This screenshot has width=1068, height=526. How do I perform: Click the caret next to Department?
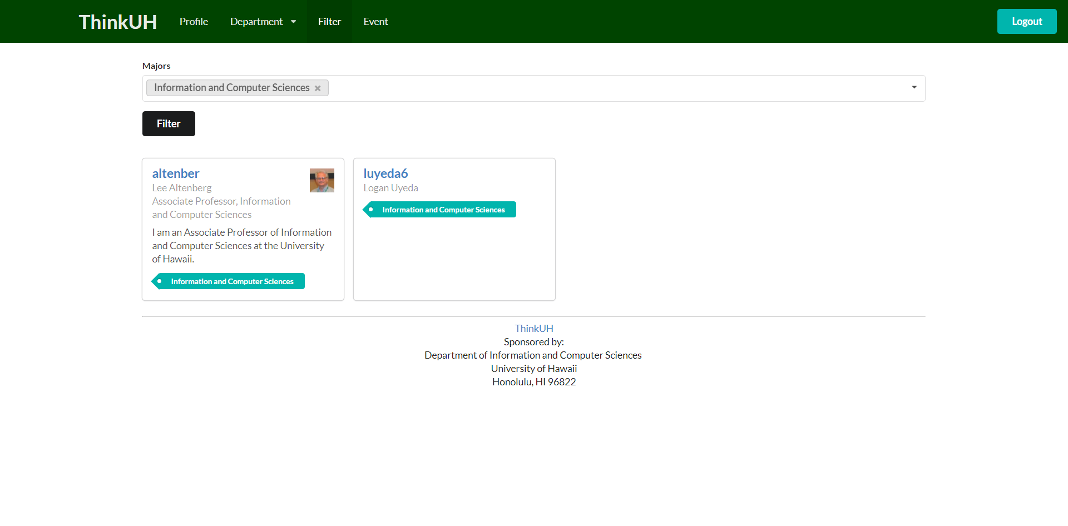[294, 22]
